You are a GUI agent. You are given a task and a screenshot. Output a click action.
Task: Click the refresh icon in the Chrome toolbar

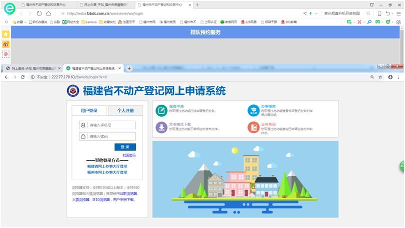click(23, 77)
